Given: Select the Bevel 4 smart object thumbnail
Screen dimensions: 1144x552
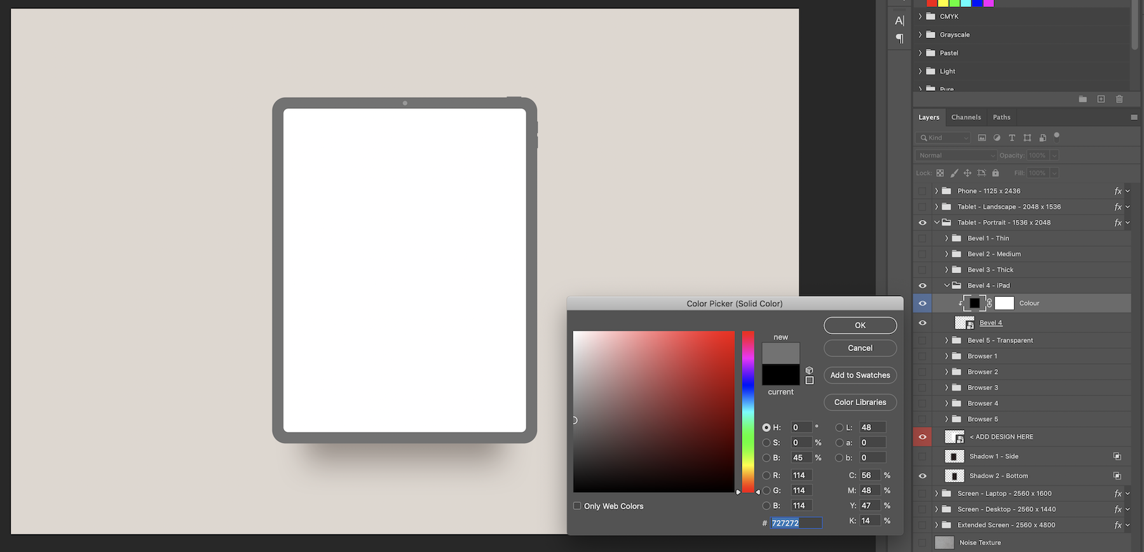Looking at the screenshot, I should (x=964, y=323).
